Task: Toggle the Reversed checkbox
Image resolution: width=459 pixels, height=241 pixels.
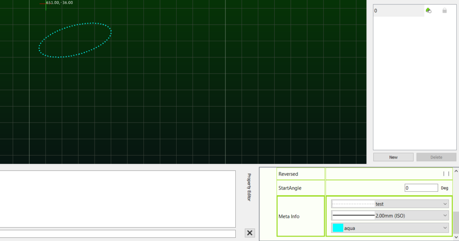Action: pyautogui.click(x=446, y=174)
